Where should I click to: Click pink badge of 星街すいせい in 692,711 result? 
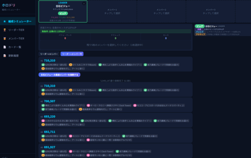click(88, 140)
